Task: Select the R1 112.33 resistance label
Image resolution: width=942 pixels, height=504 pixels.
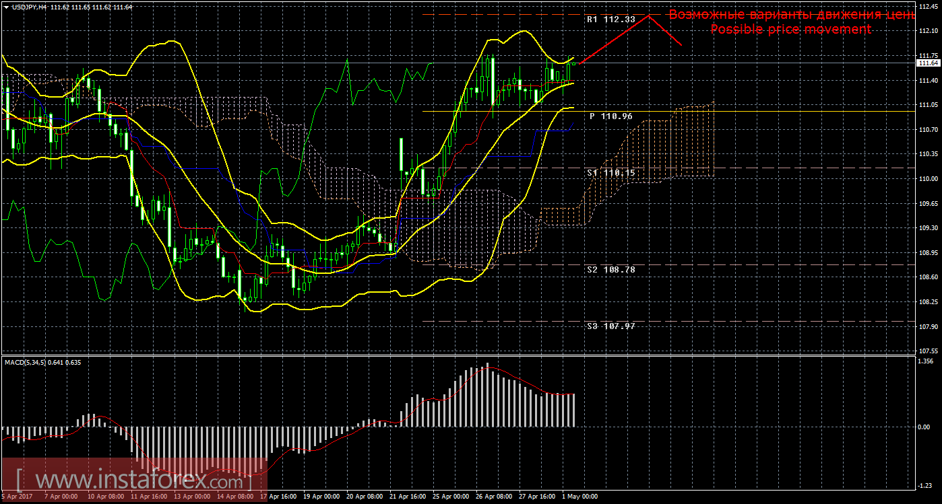Action: tap(610, 20)
